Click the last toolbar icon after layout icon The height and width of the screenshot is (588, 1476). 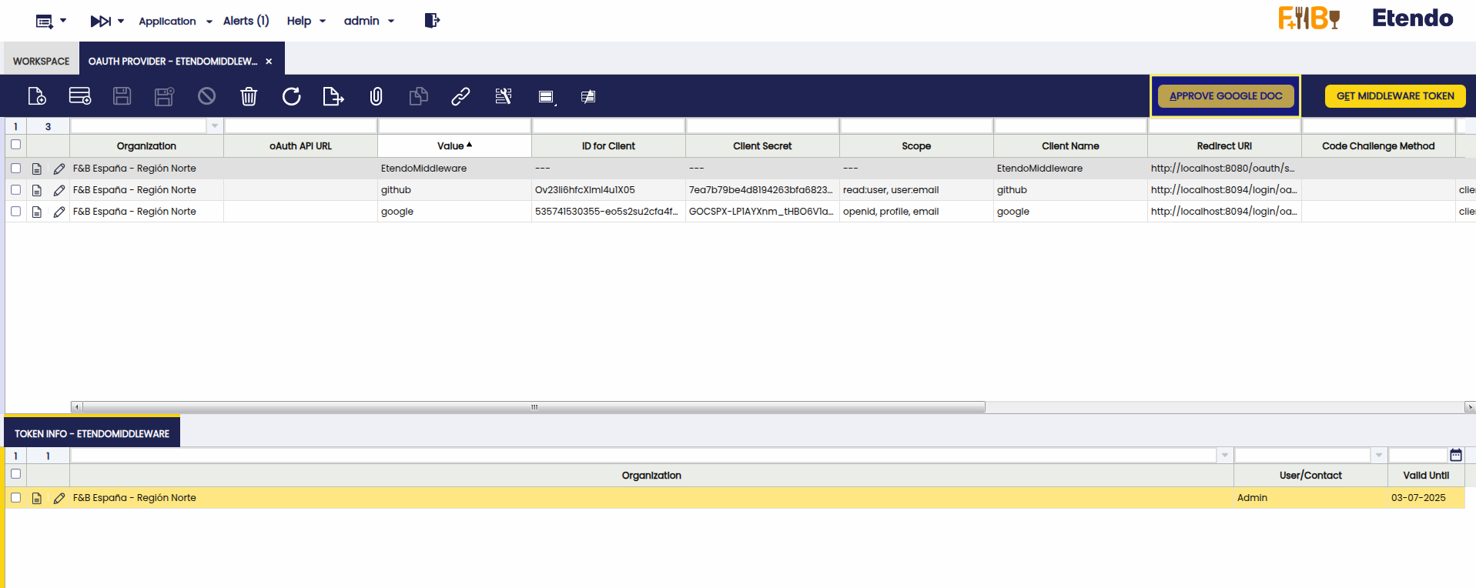point(588,97)
